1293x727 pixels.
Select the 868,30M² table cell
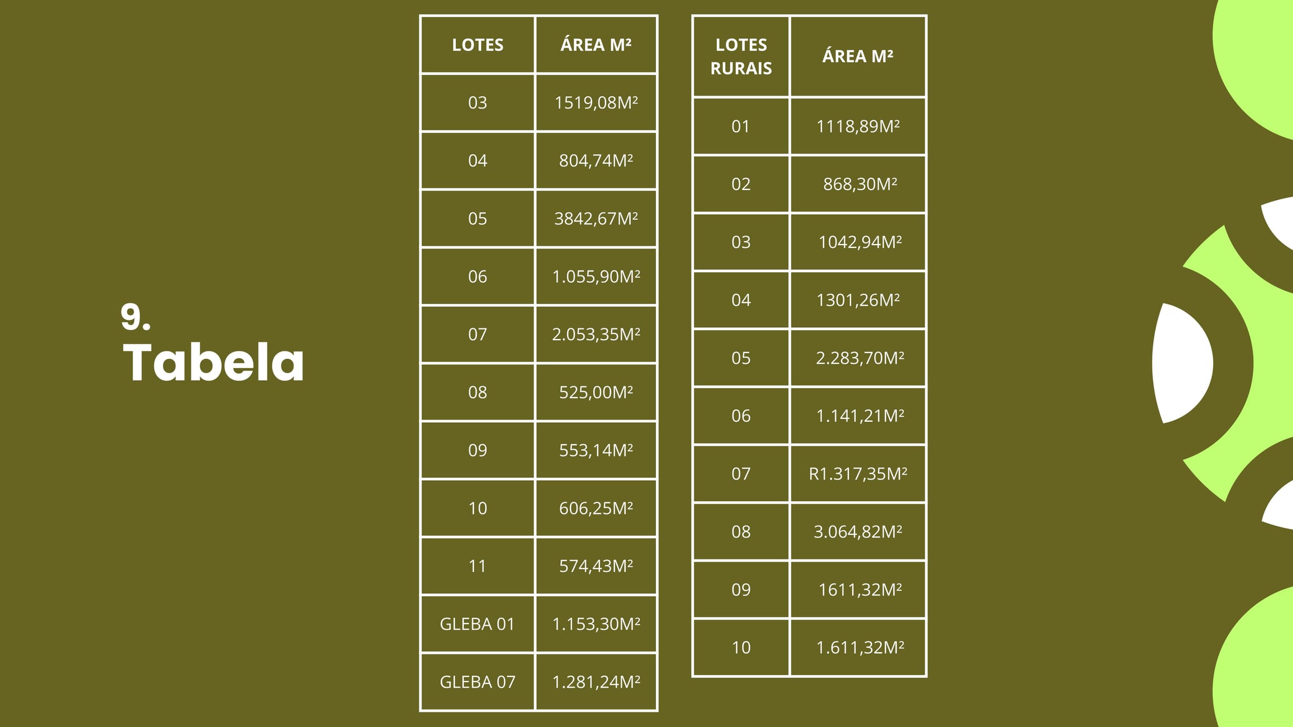point(858,184)
